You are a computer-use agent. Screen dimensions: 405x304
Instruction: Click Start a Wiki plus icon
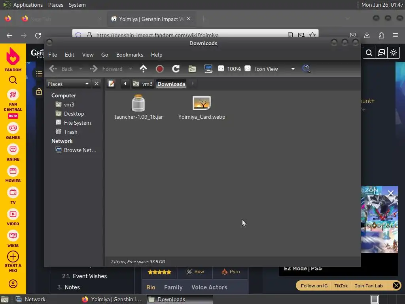(x=13, y=256)
